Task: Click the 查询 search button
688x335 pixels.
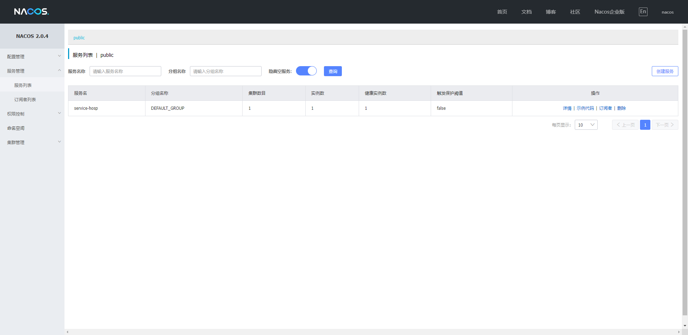Action: click(x=333, y=71)
